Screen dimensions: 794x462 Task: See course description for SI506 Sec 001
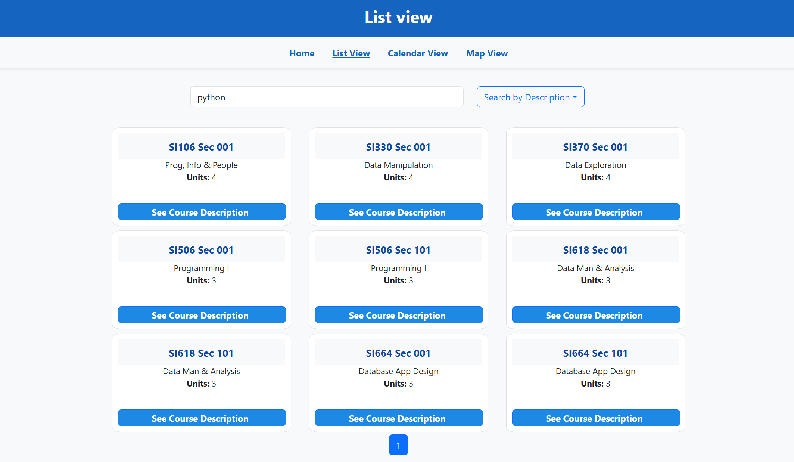pos(202,315)
